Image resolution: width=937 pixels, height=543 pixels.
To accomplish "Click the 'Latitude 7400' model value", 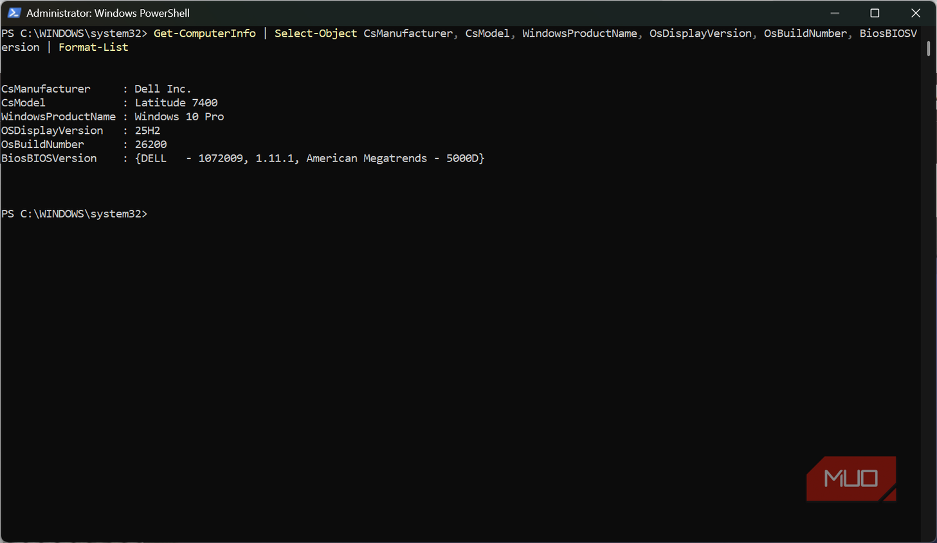I will pos(176,103).
